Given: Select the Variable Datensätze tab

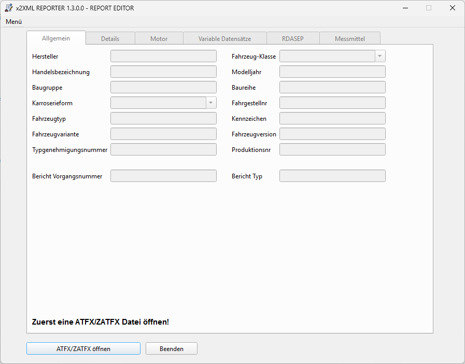Looking at the screenshot, I should [224, 39].
